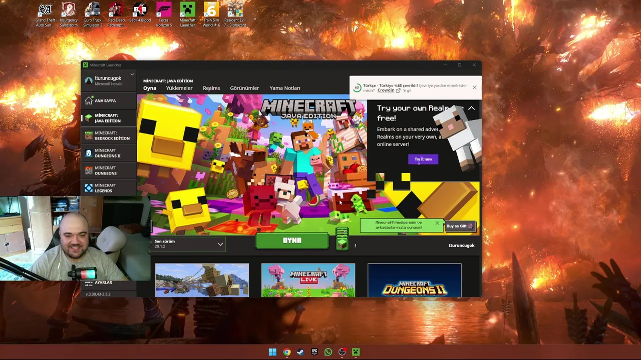Image resolution: width=641 pixels, height=360 pixels.
Task: Open the Minecraft Dungeons II news thumbnail
Action: [x=414, y=280]
